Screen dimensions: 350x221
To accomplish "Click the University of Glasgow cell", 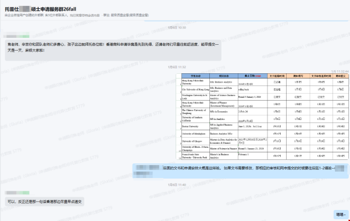I will 195,141.
